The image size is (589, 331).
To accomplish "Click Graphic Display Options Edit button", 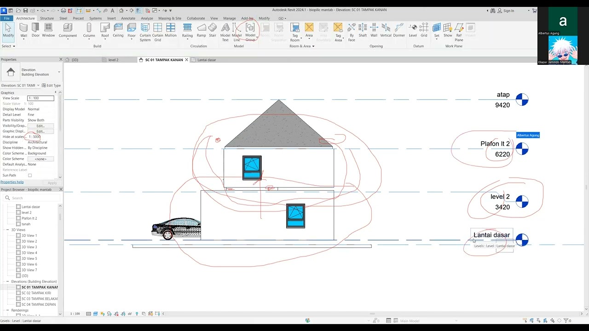I will (x=40, y=131).
